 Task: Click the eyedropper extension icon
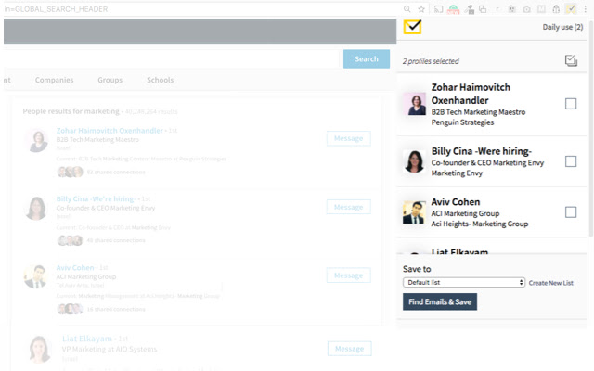tap(470, 9)
